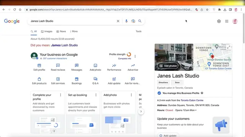Open the storefront photo thumbnail

[x=174, y=57]
